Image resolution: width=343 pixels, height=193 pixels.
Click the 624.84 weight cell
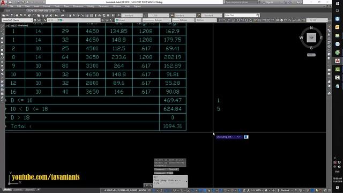point(173,109)
